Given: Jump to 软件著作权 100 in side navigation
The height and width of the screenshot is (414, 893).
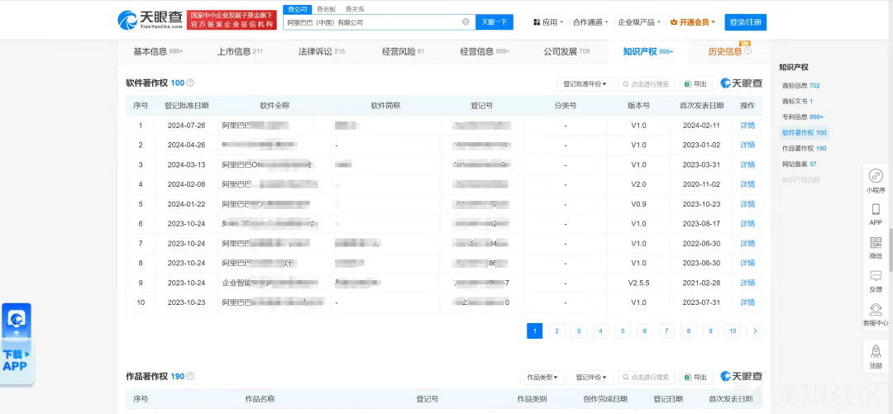Looking at the screenshot, I should (x=805, y=133).
